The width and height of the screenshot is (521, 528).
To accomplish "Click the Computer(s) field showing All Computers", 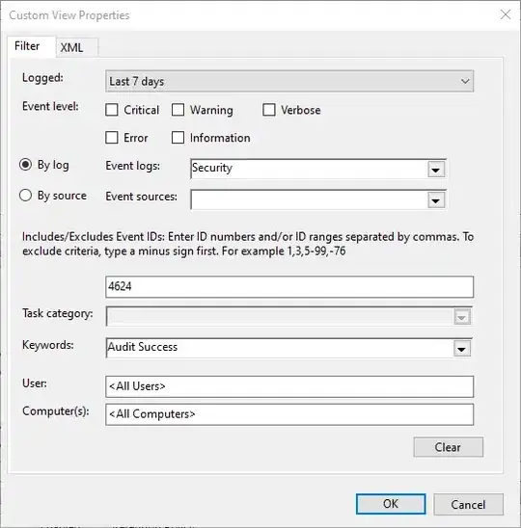I will [289, 414].
